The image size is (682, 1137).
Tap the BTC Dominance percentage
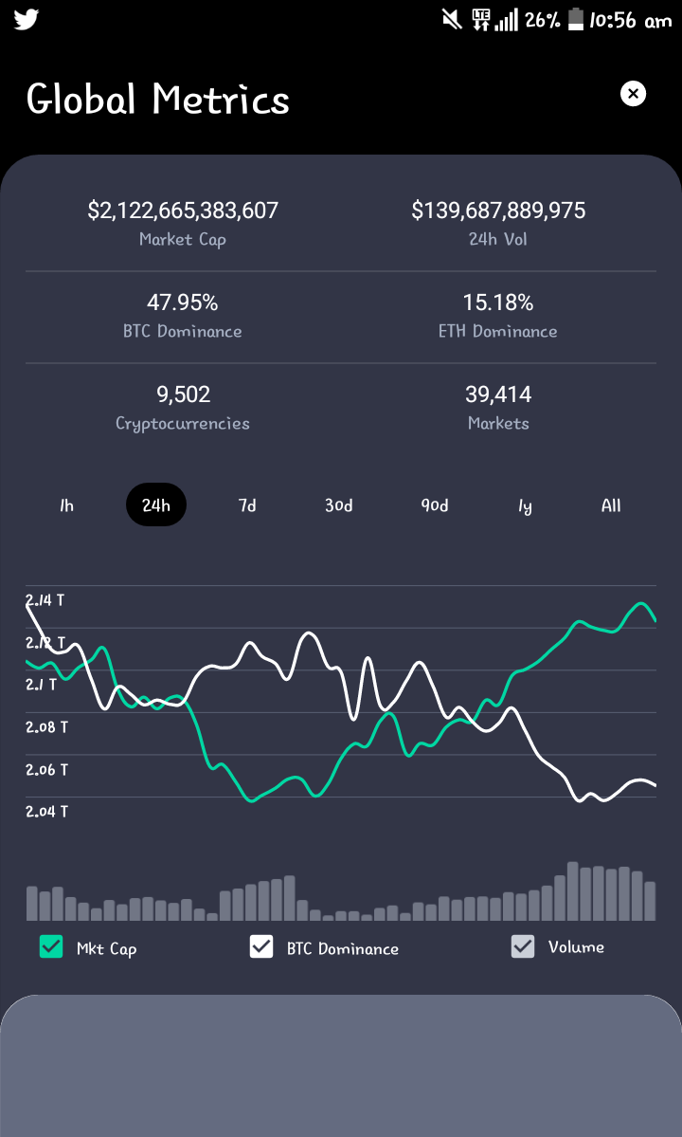pos(183,303)
